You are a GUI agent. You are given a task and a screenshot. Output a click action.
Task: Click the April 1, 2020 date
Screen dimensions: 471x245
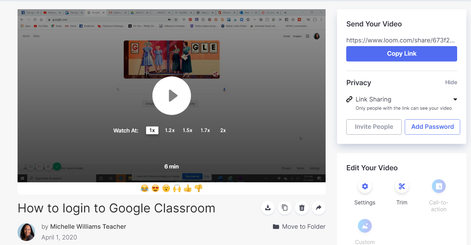(x=59, y=237)
